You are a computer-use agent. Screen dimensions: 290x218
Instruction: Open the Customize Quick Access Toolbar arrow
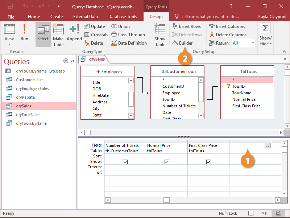pyautogui.click(x=58, y=6)
